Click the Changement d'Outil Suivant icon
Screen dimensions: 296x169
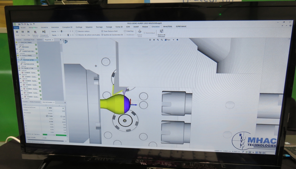point(44,32)
